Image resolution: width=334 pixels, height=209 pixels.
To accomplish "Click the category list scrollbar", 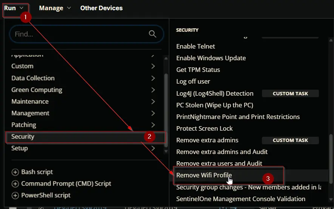I will coord(166,110).
